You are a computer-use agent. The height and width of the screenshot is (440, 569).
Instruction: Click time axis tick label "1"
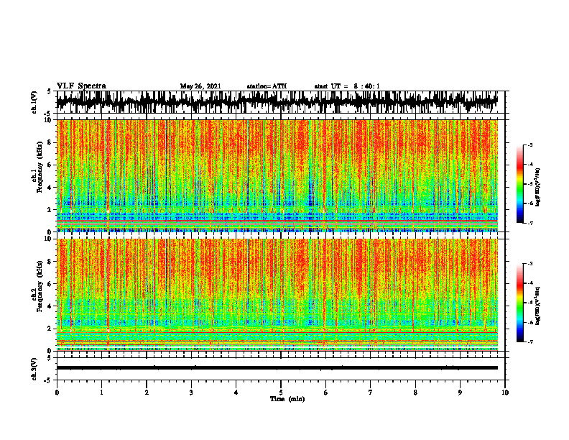[101, 393]
